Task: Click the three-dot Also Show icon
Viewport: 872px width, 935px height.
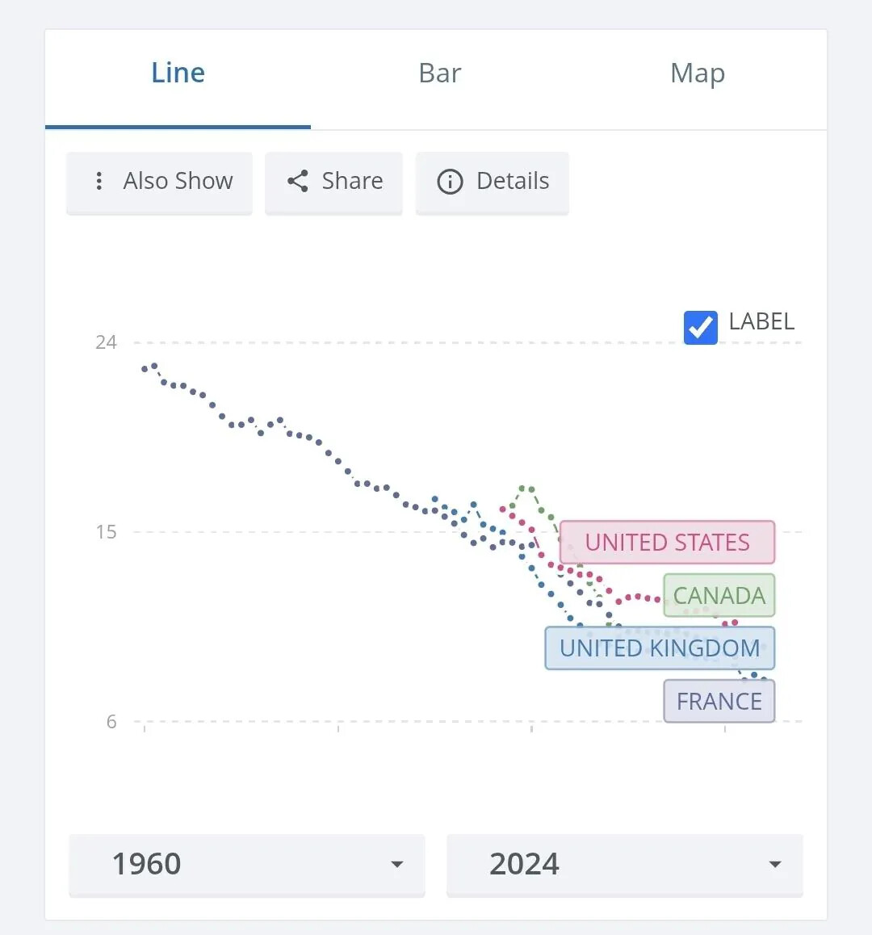Action: [x=99, y=181]
